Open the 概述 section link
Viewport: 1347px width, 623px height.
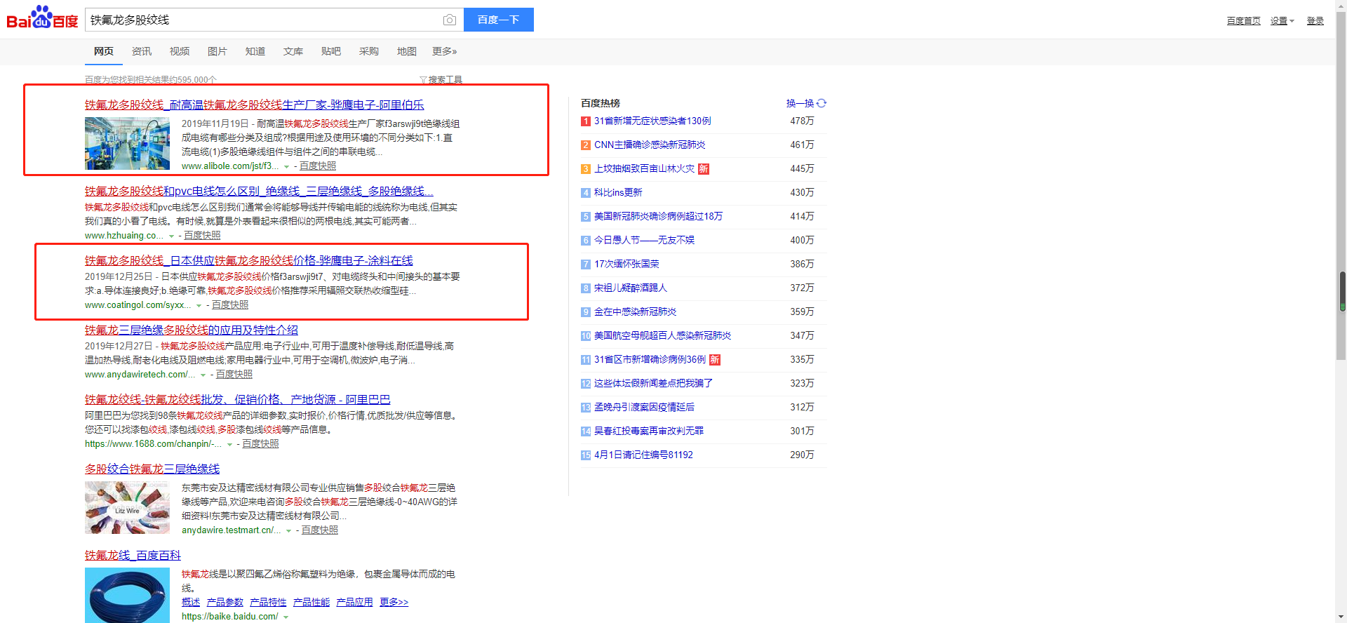click(x=191, y=603)
